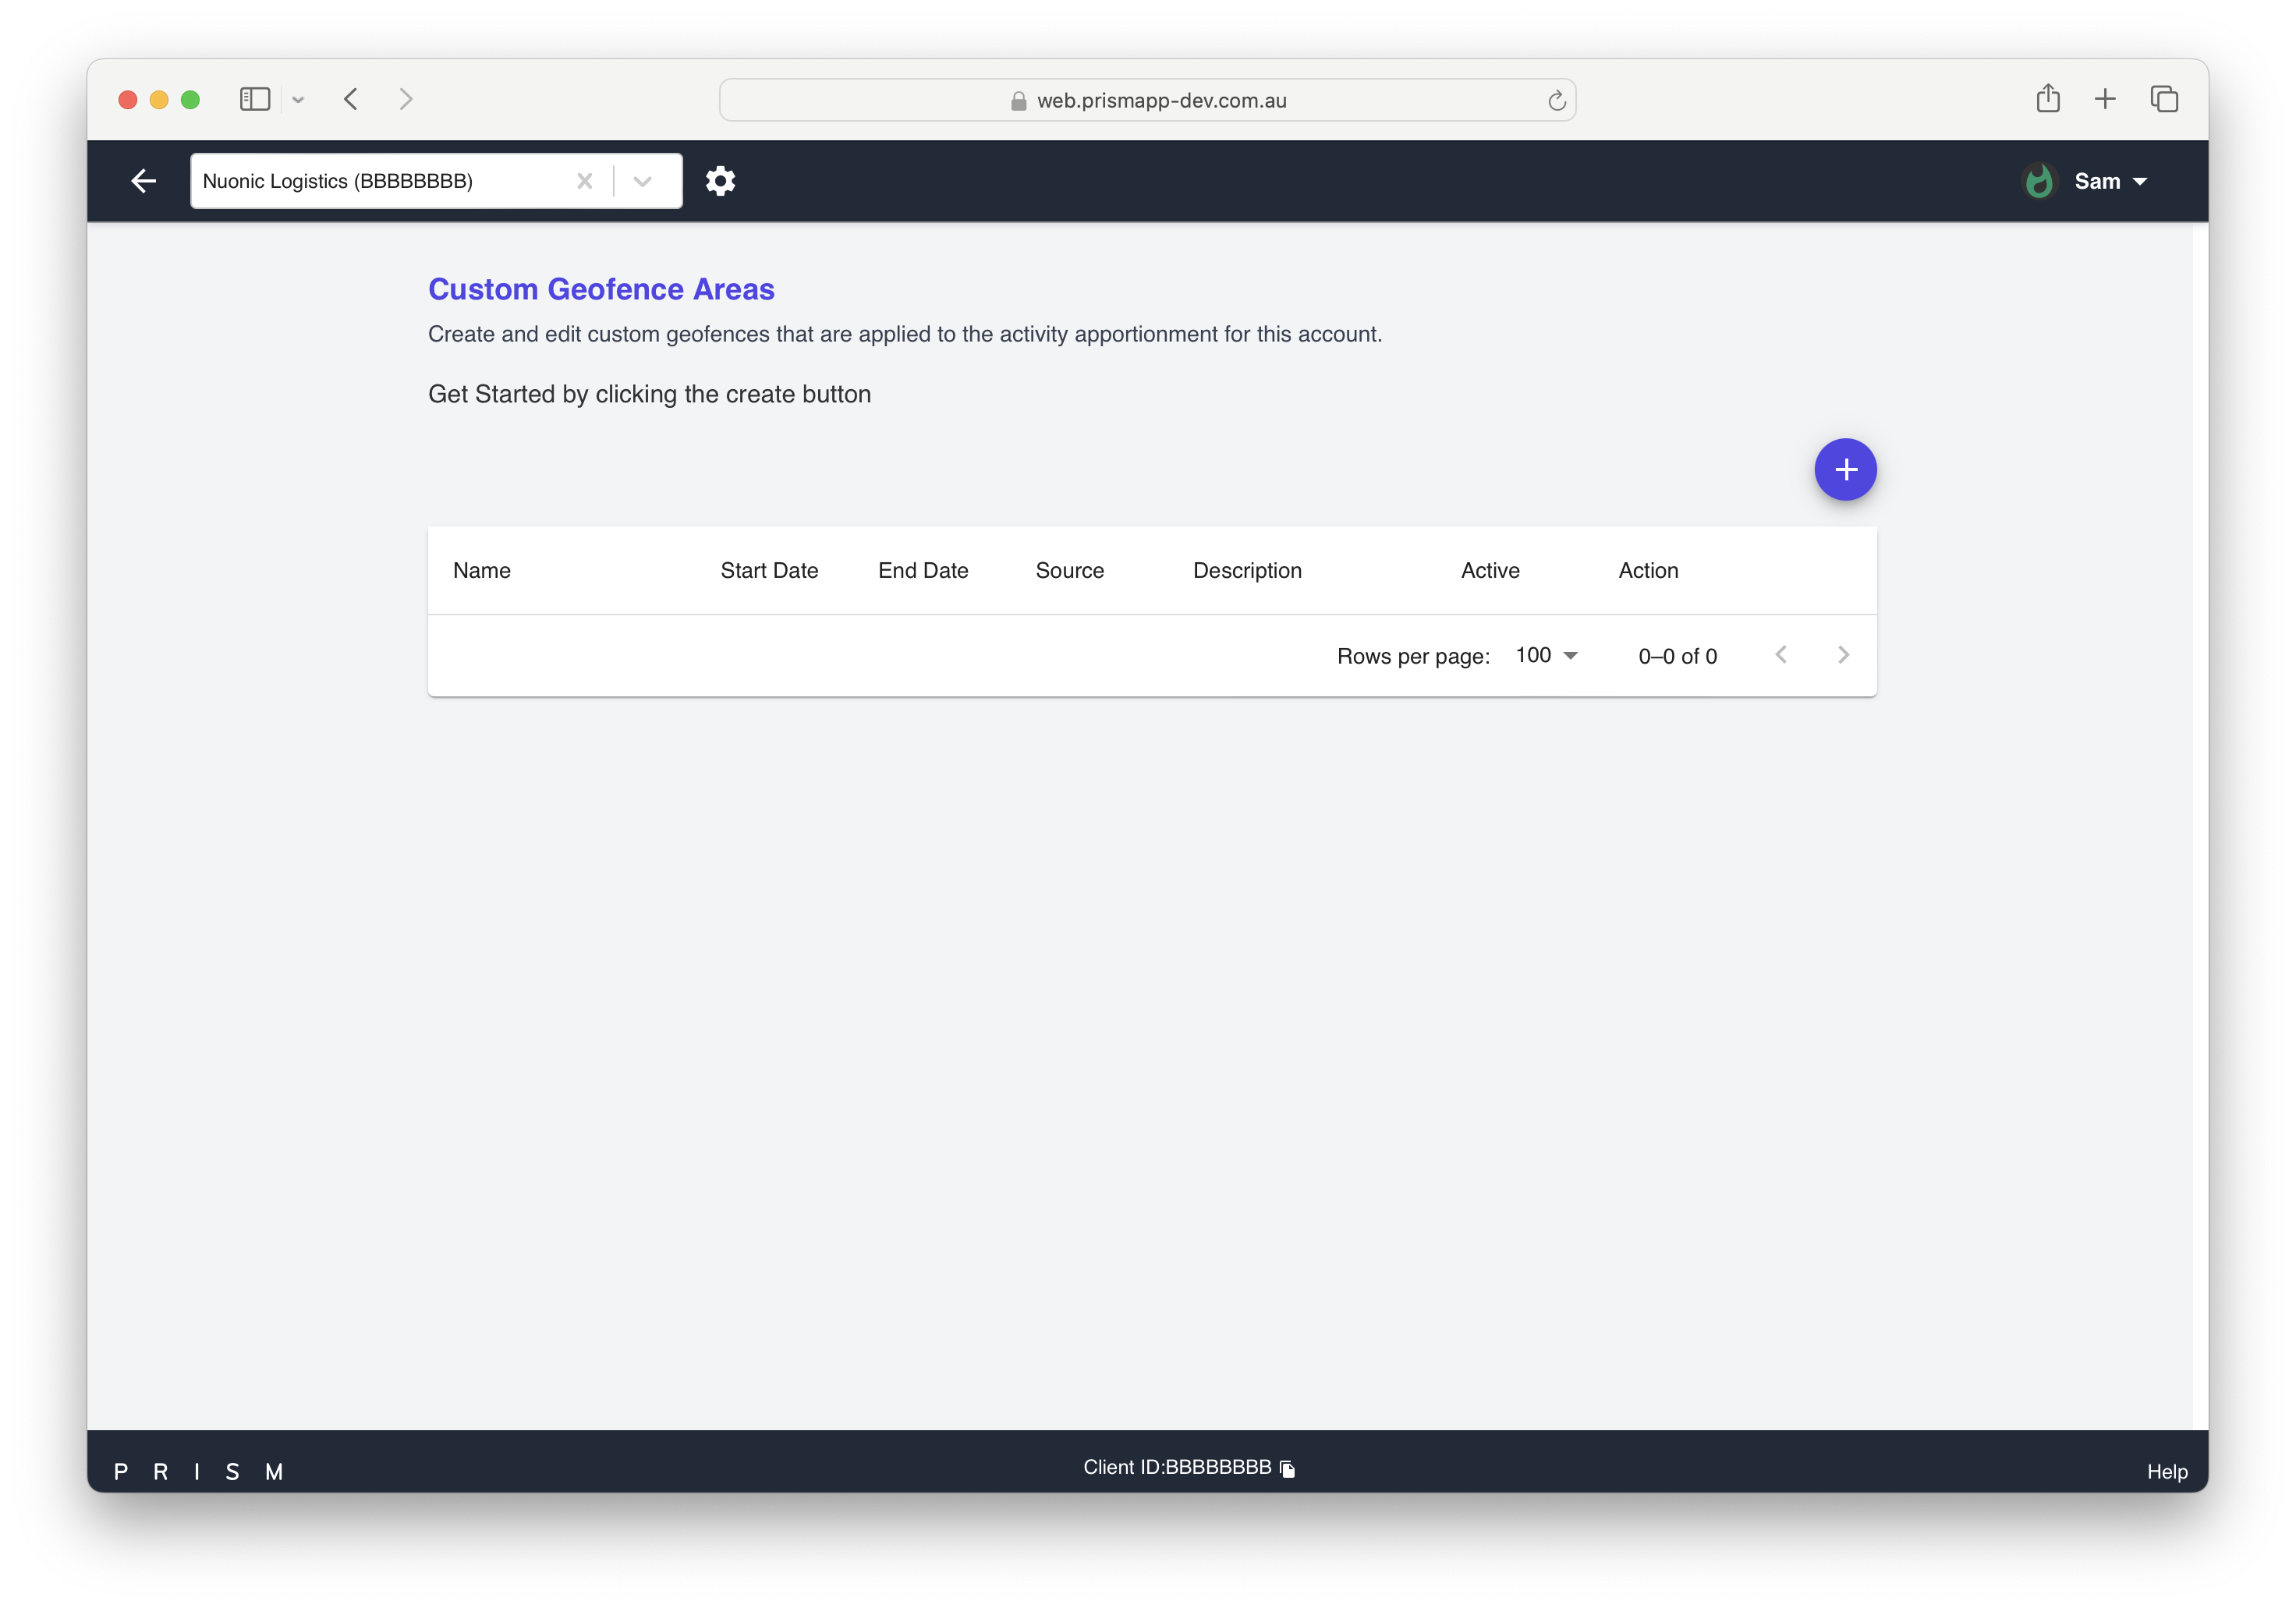The image size is (2296, 1608).
Task: Open the rows per page 100 dropdown
Action: tap(1546, 655)
